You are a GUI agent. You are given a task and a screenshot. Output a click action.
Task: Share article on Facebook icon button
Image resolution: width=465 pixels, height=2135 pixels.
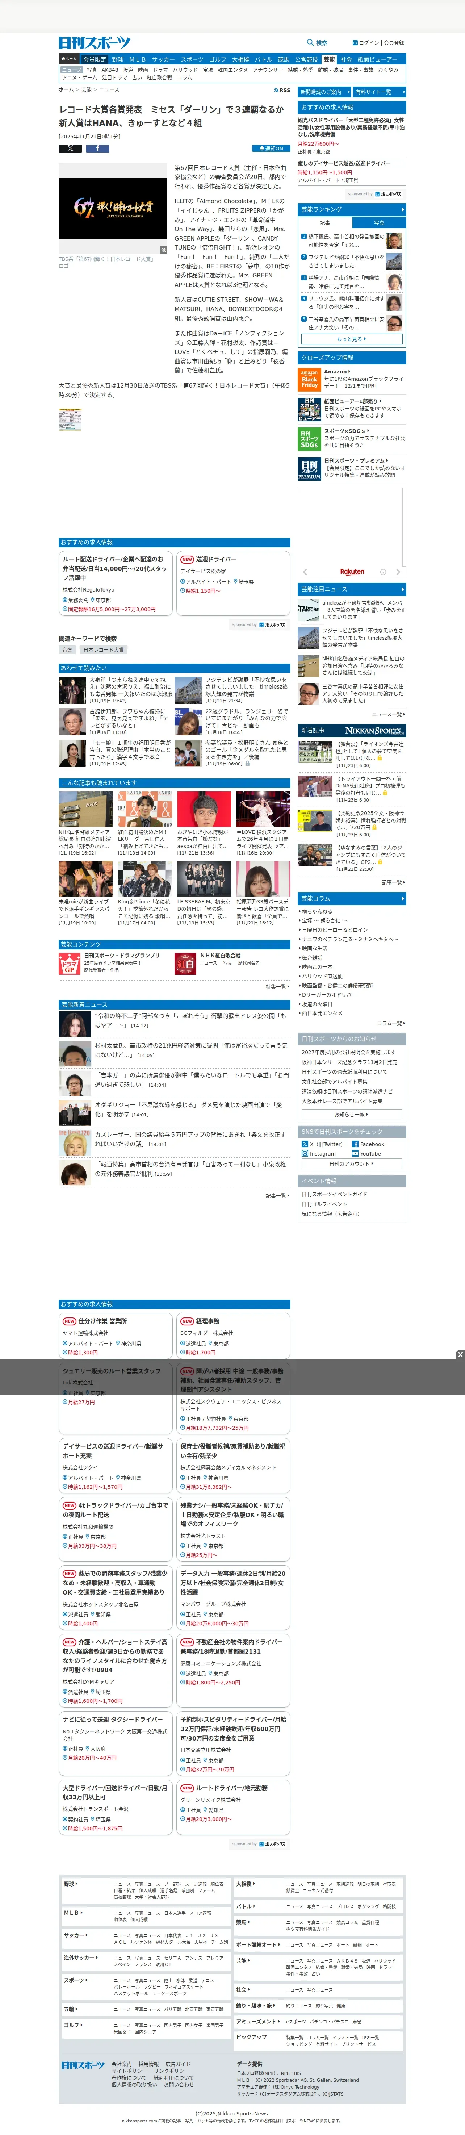[98, 149]
